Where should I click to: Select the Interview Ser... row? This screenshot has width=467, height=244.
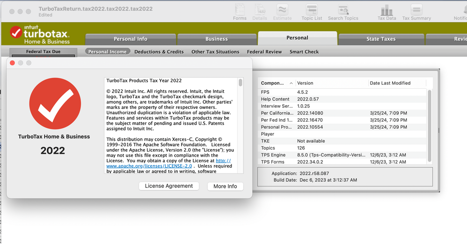[343, 106]
